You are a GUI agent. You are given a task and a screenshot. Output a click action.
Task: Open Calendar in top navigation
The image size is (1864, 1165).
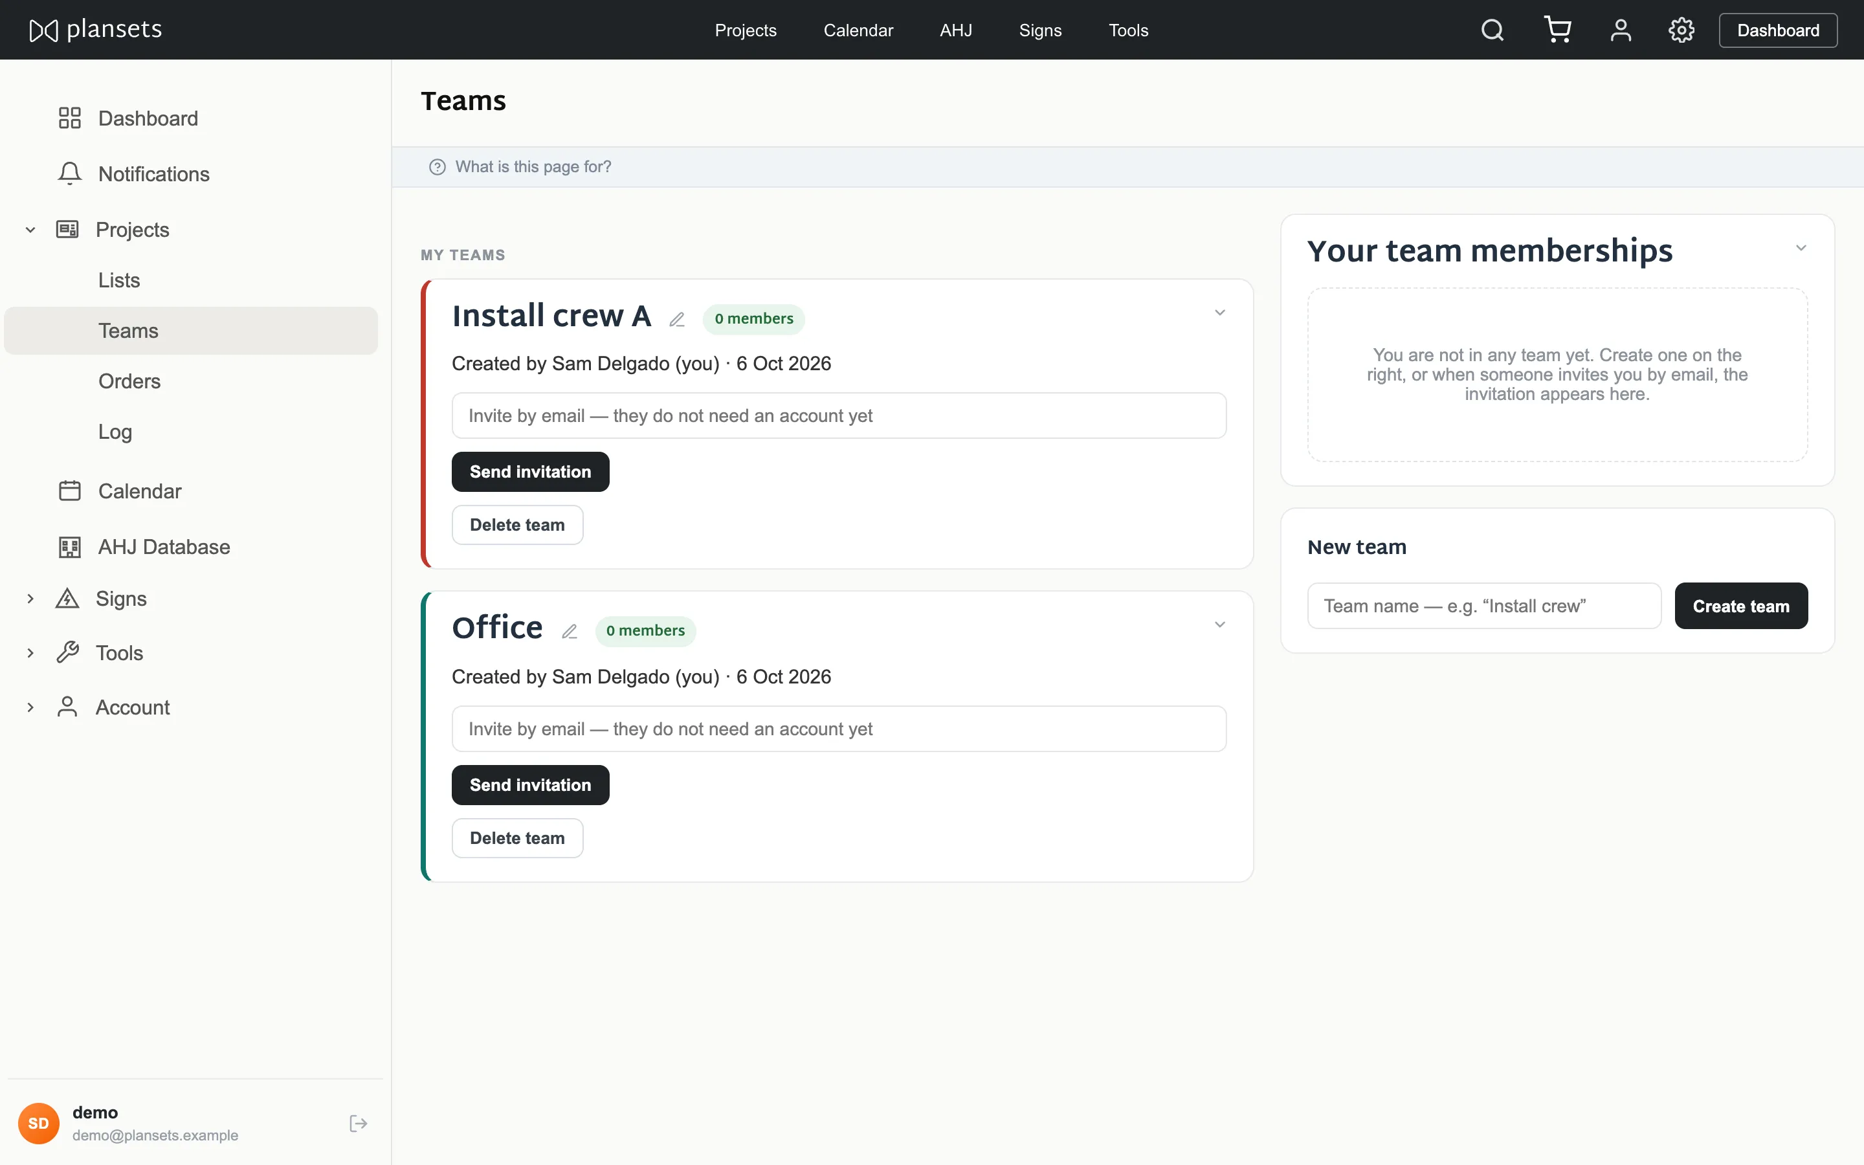[x=858, y=30]
